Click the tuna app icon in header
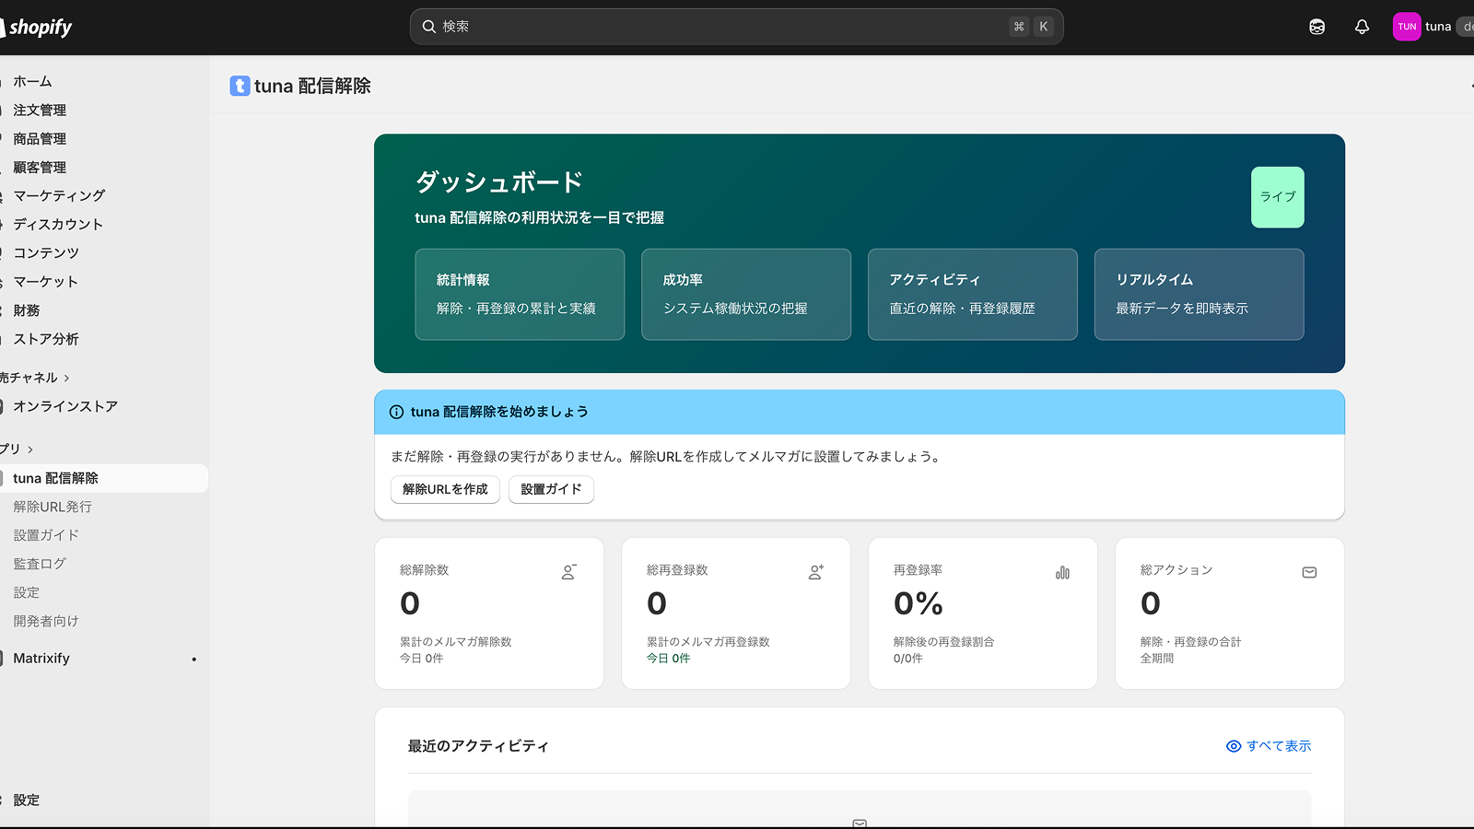 pyautogui.click(x=240, y=86)
